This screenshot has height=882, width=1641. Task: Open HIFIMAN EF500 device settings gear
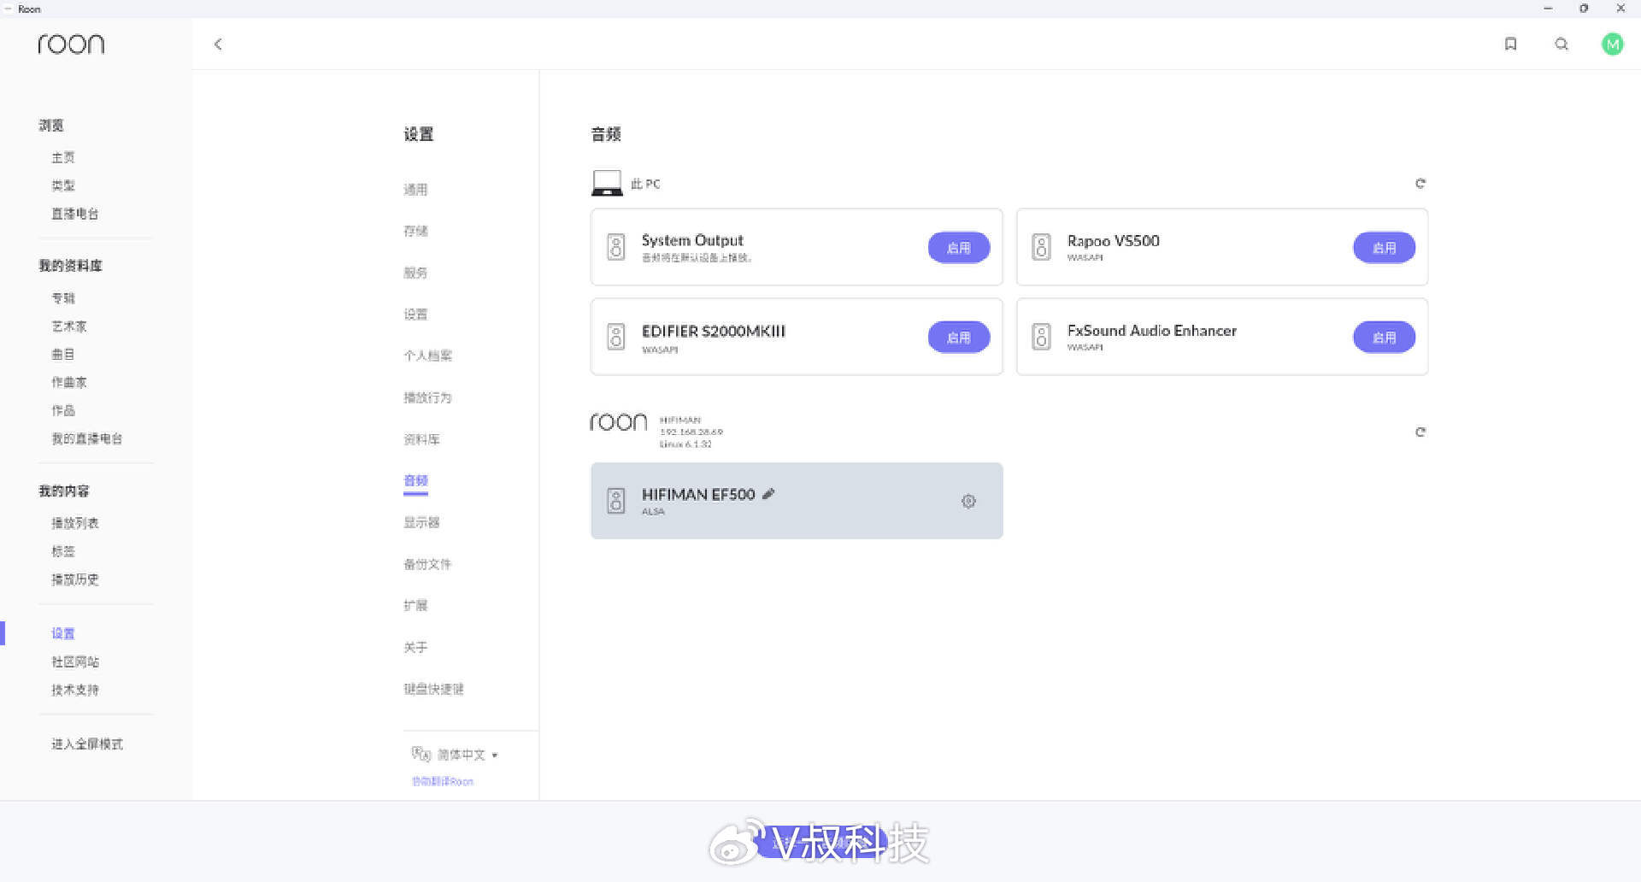[x=968, y=502]
